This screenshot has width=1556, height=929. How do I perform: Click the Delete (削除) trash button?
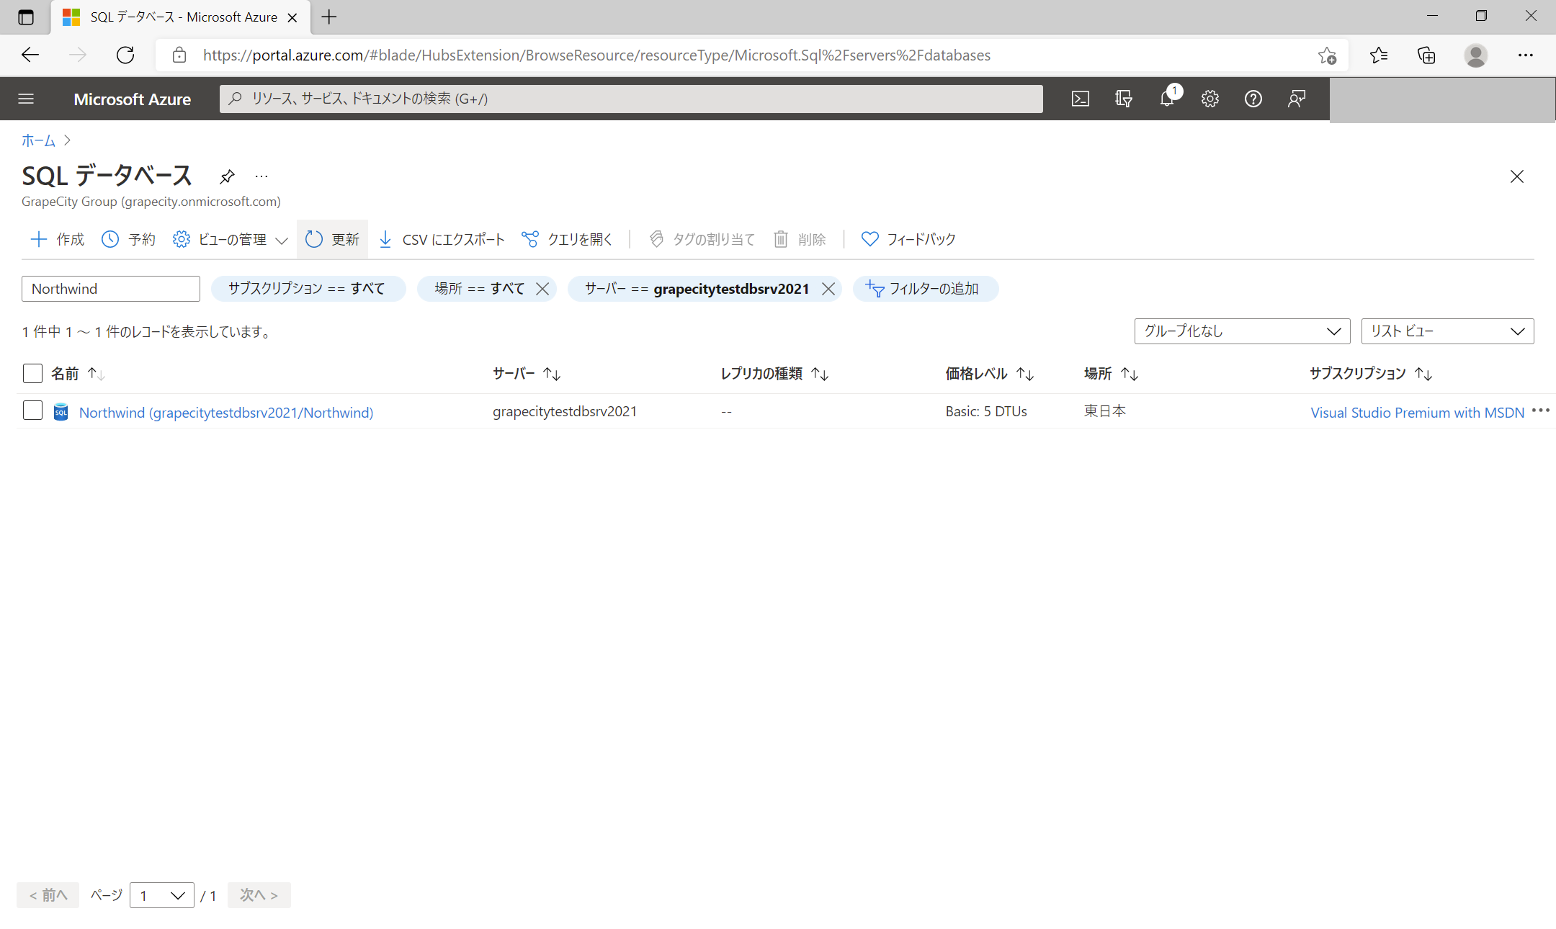click(x=800, y=239)
